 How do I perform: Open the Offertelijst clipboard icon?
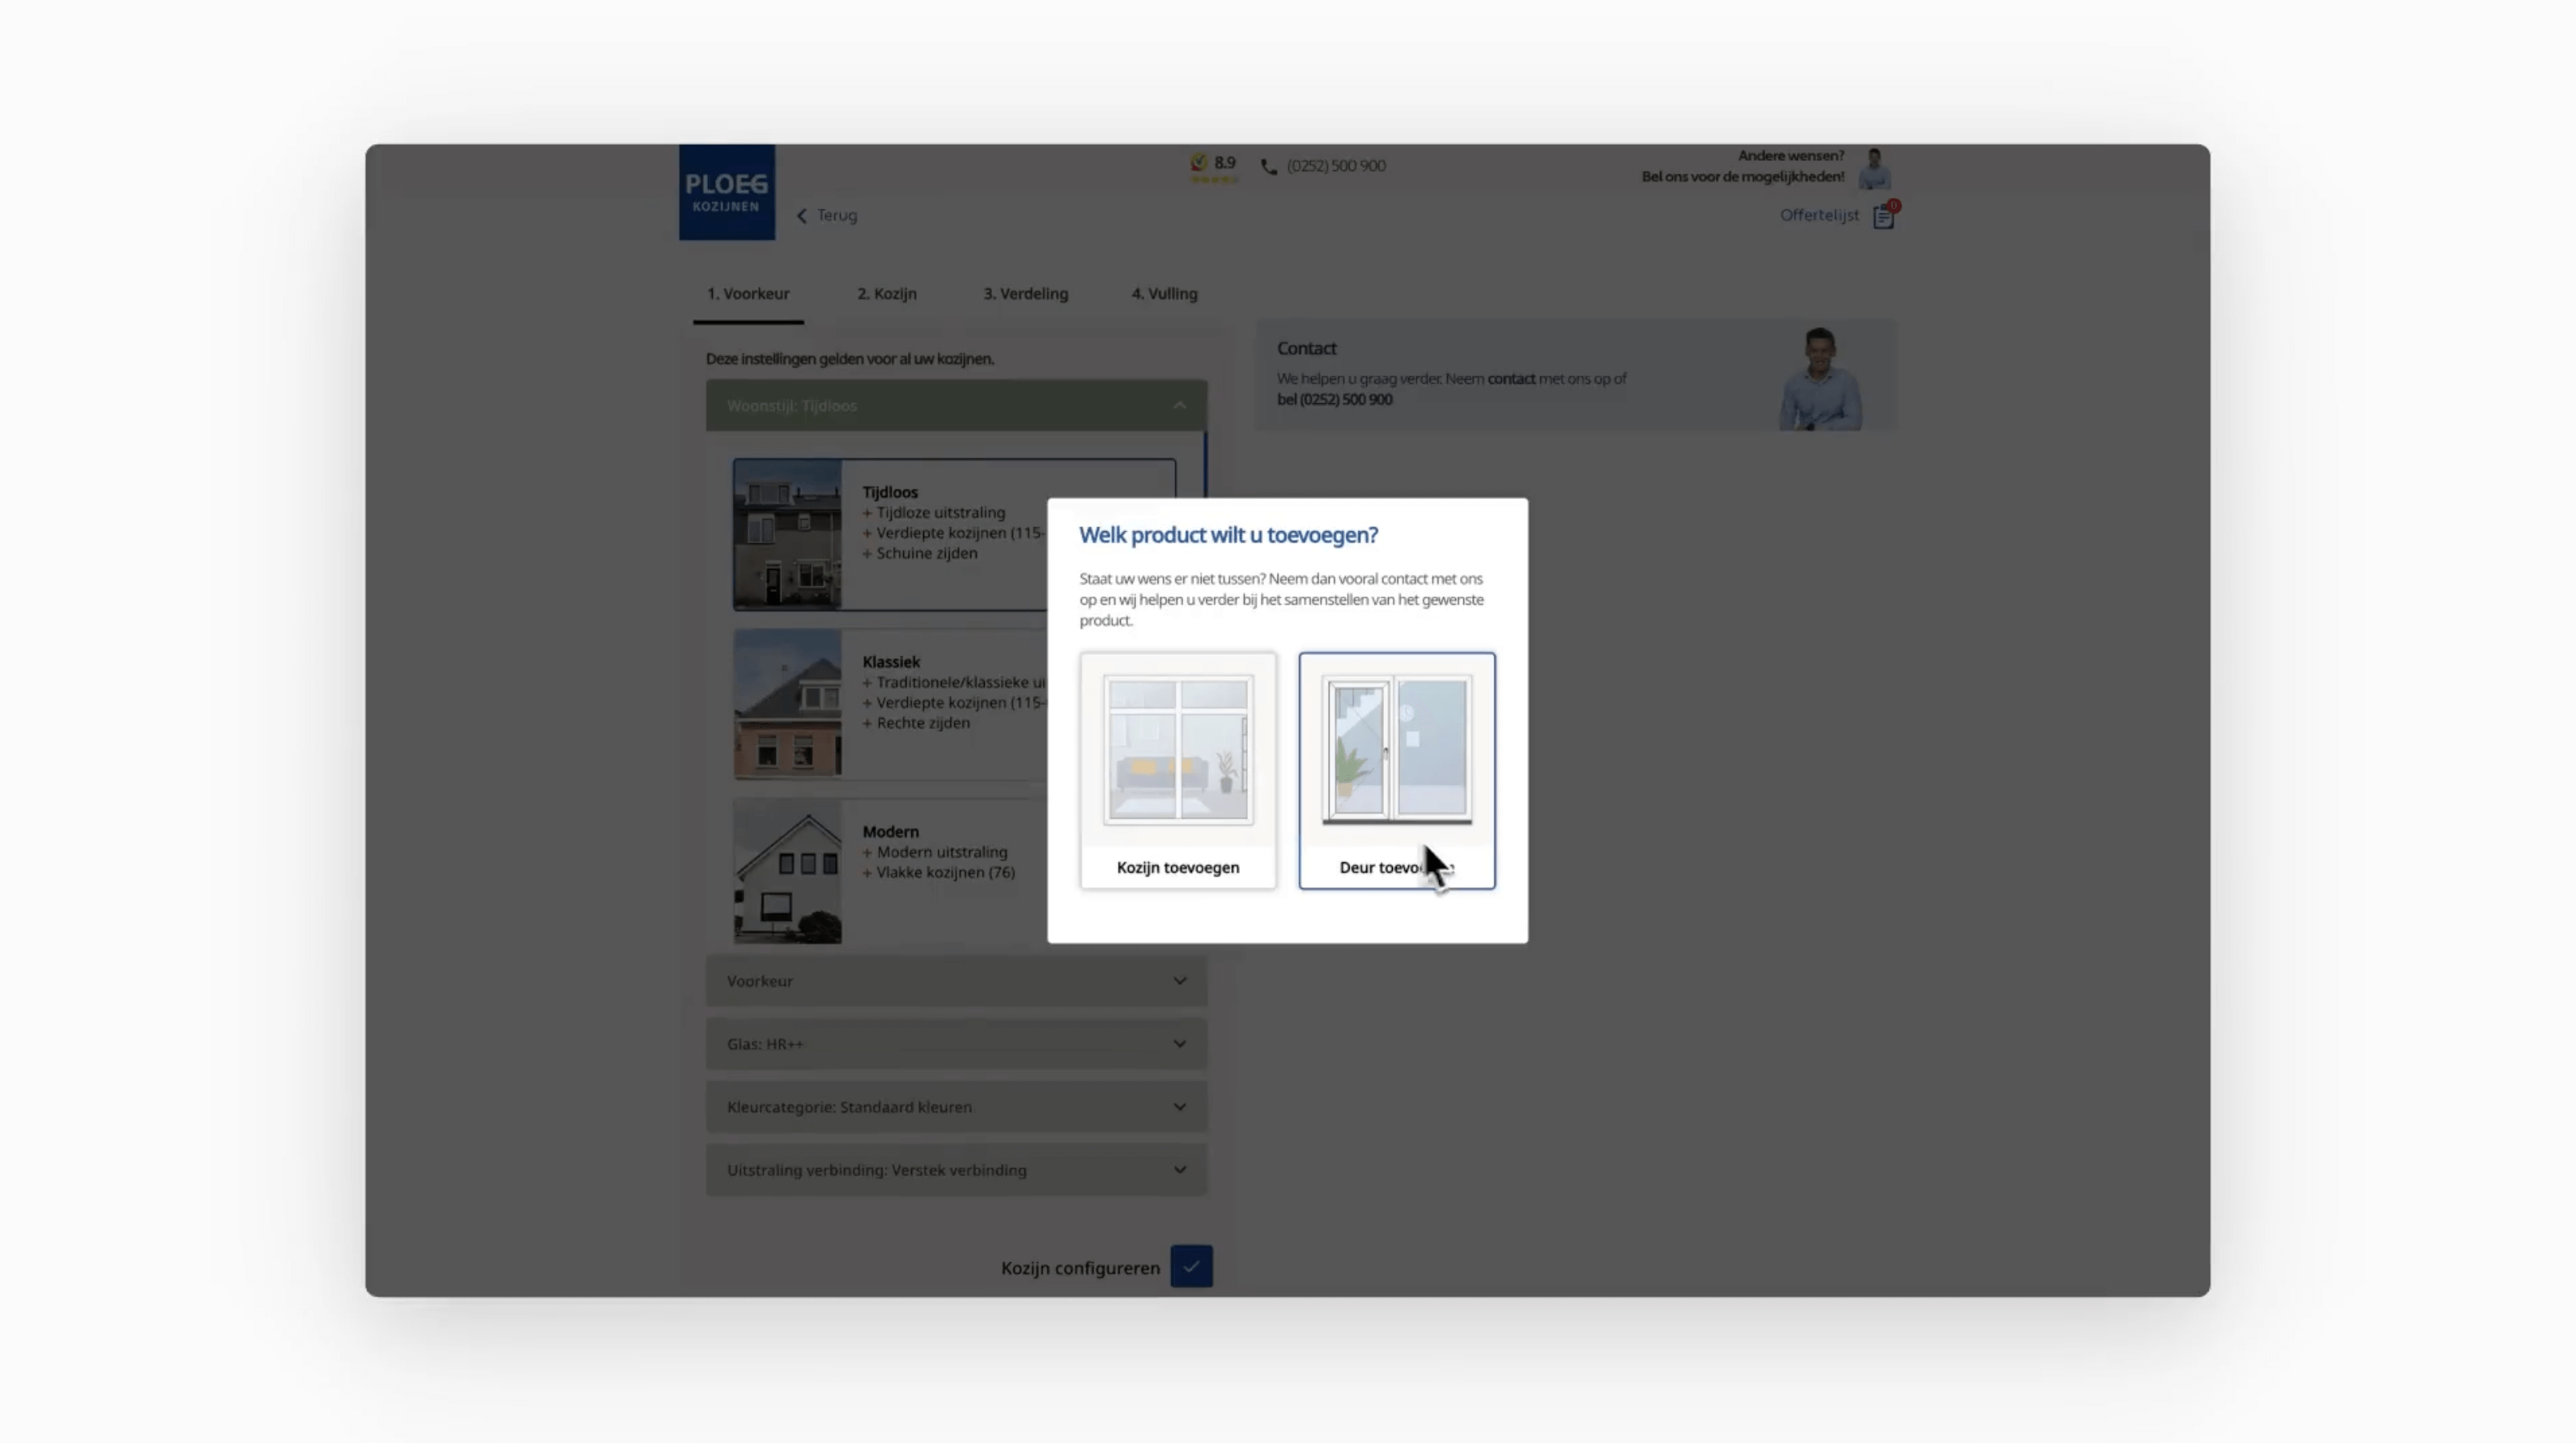1884,216
